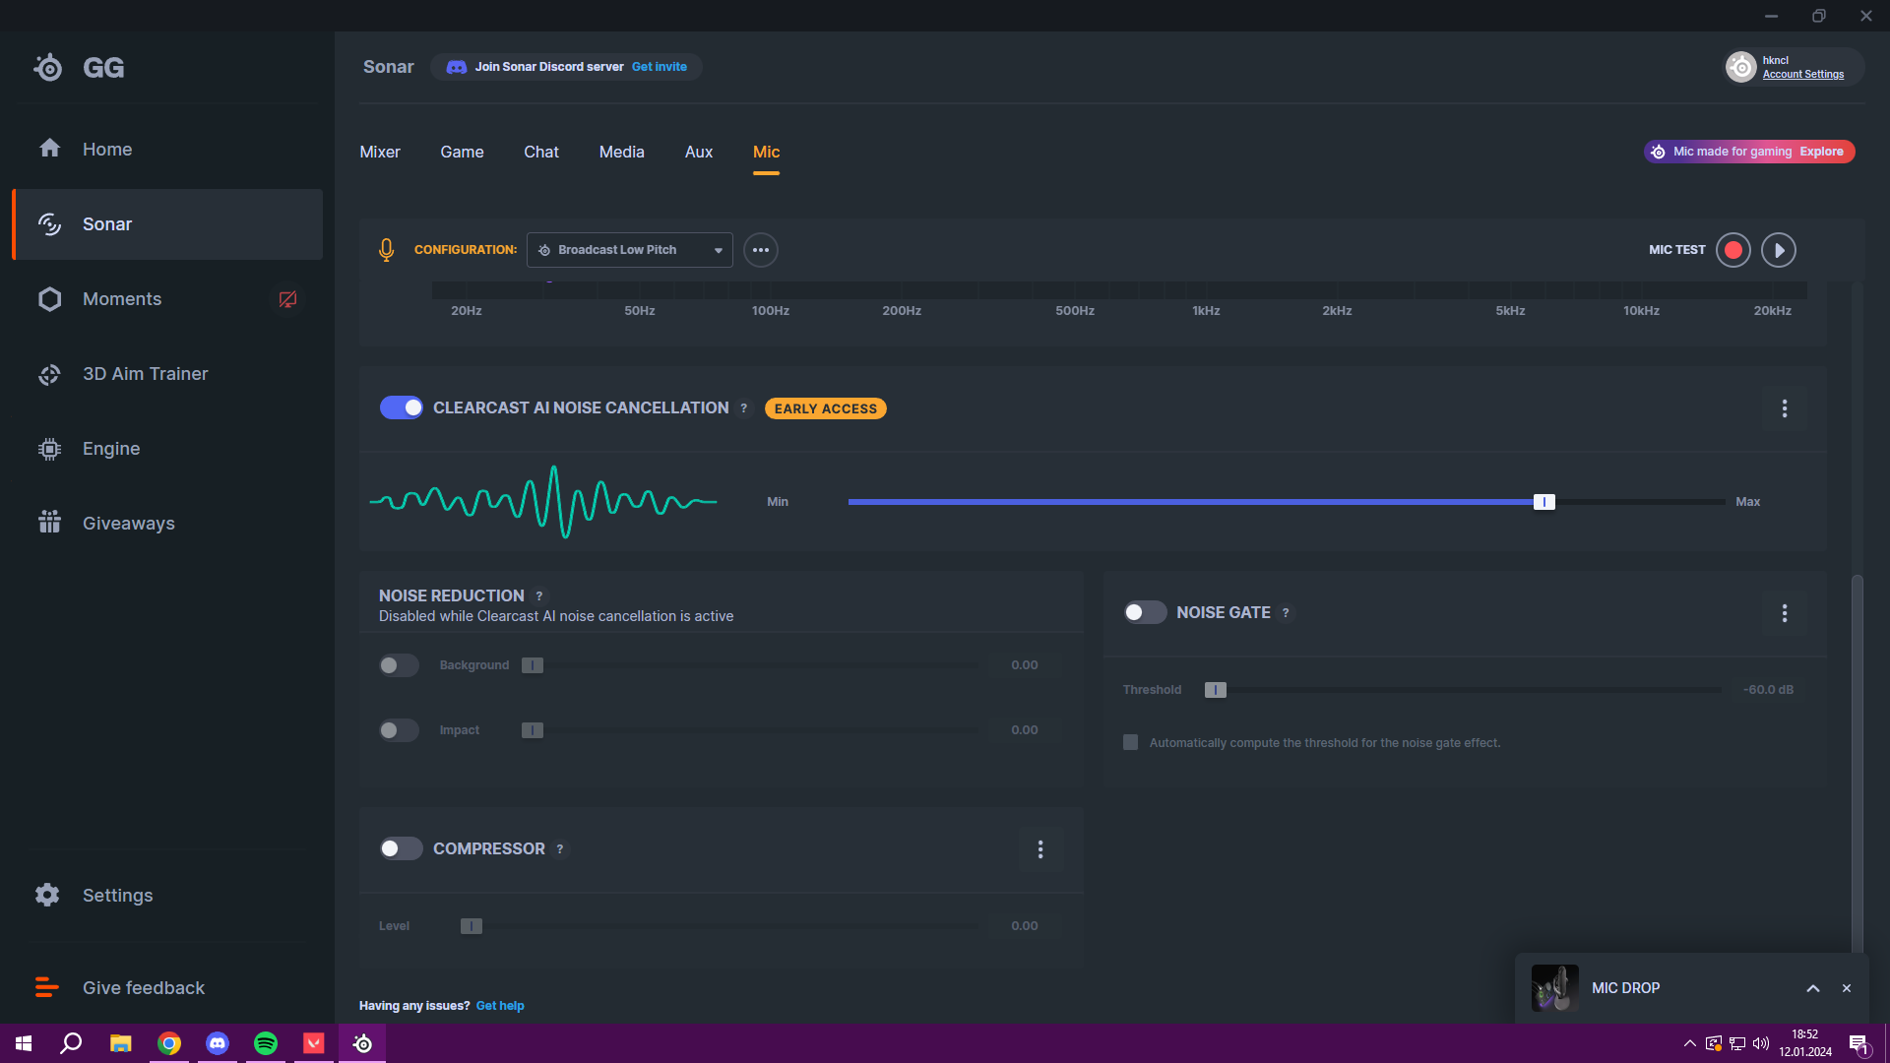This screenshot has width=1890, height=1063.
Task: Open Clearcast AI noise cancellation options menu
Action: [1784, 408]
